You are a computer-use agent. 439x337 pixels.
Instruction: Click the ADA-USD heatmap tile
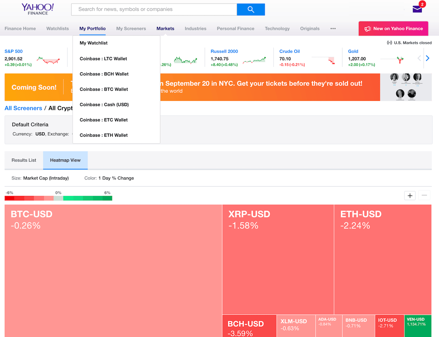329,326
